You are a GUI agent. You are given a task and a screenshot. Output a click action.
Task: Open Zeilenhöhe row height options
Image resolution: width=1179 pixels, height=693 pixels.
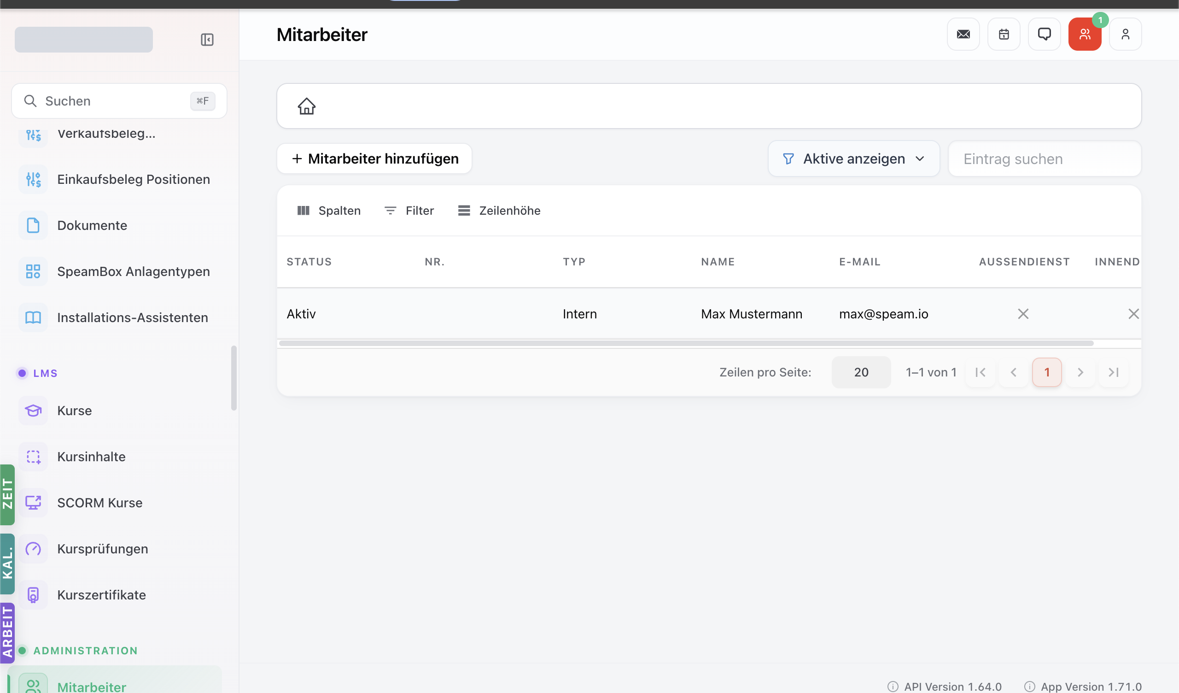[499, 211]
